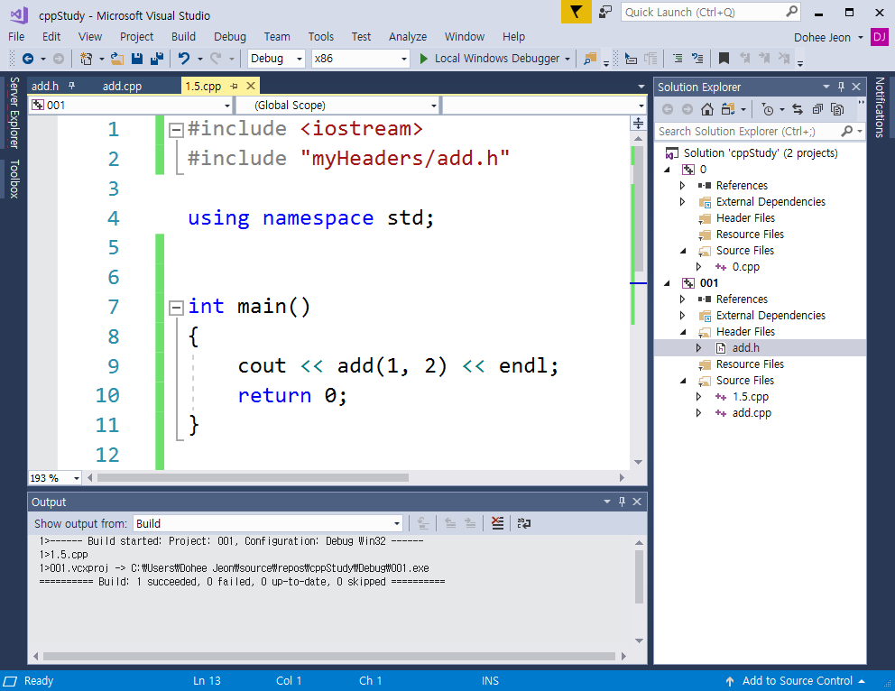This screenshot has width=895, height=691.
Task: Collapse the include block at line 1
Action: (x=176, y=130)
